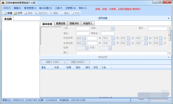Screen dimensions: 173x104
Task: Open a file with the 打开 toolbar icon
Action: [x=15, y=13]
